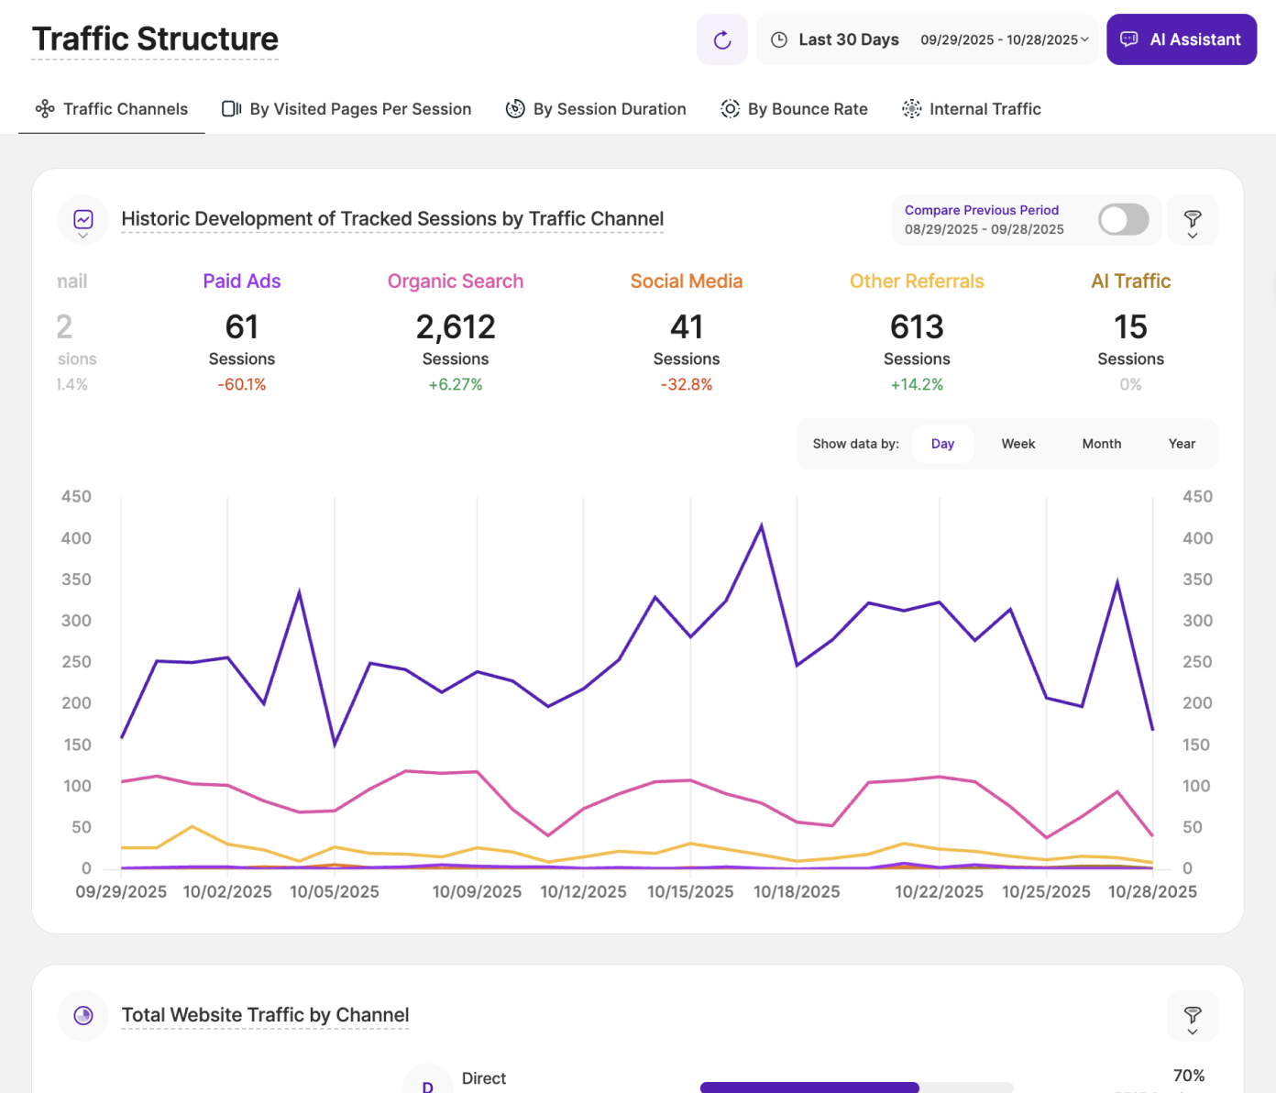Click the refresh data icon
Viewport: 1276px width, 1093px height.
tap(721, 39)
